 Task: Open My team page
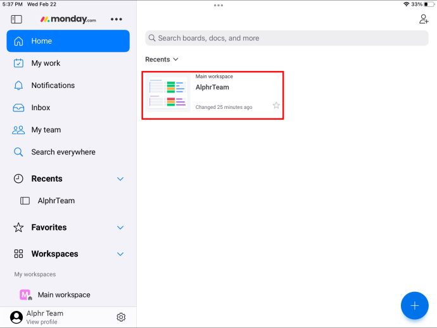click(x=68, y=130)
